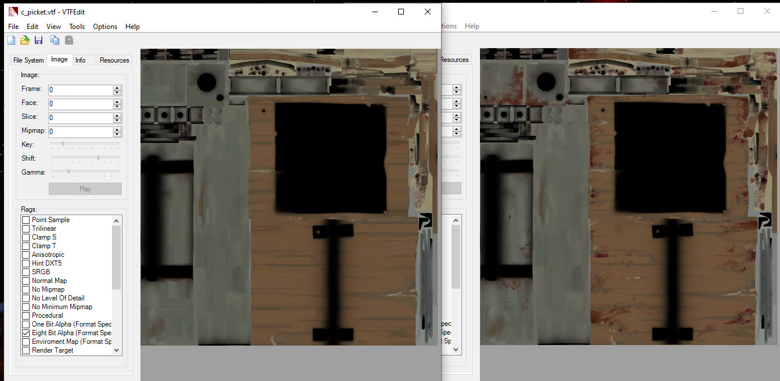Click the Copy toolbar icon
Screen dimensions: 780x381
point(55,40)
